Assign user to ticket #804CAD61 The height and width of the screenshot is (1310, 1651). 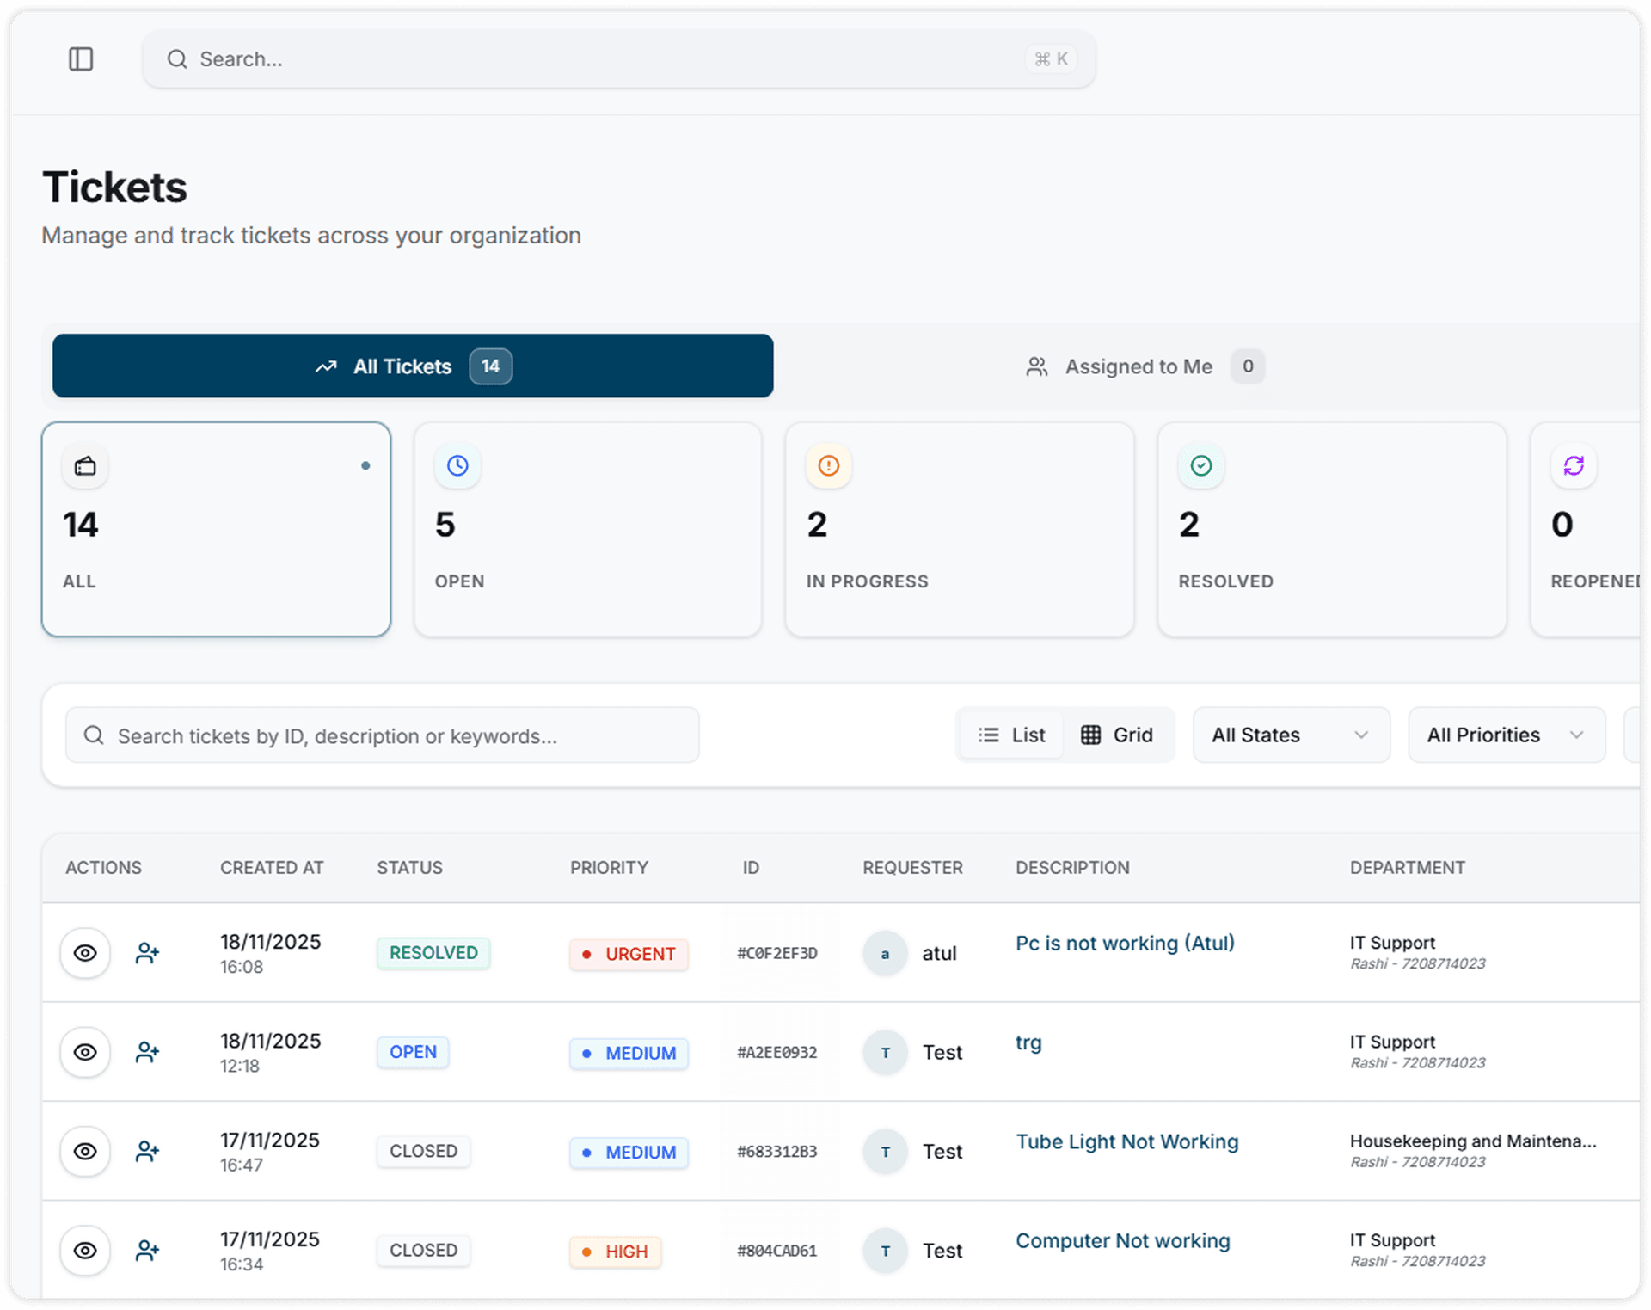pyautogui.click(x=147, y=1251)
